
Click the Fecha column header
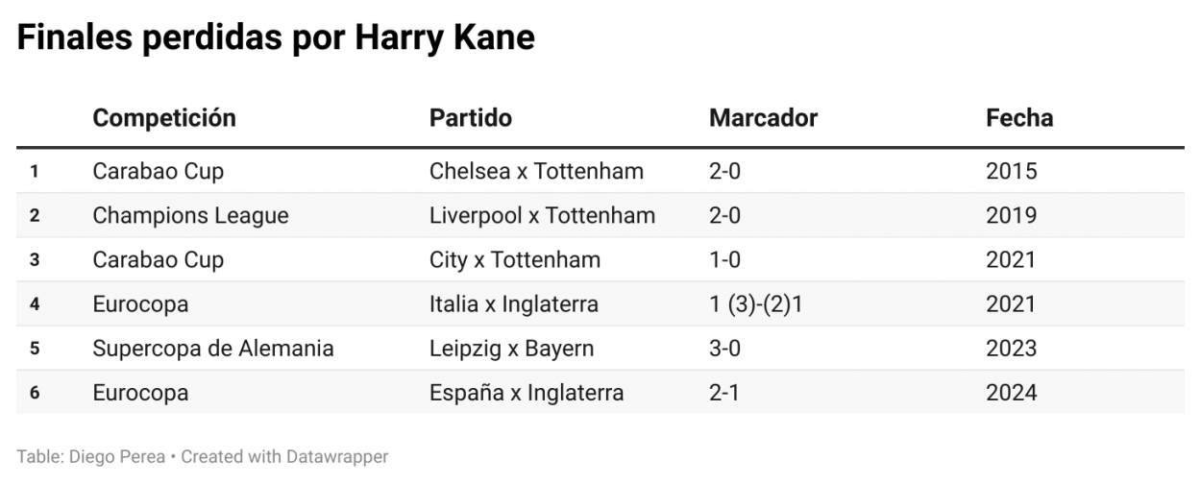point(1019,118)
